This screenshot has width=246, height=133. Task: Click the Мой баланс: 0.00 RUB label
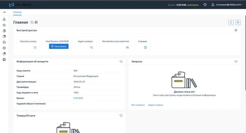coord(57,41)
